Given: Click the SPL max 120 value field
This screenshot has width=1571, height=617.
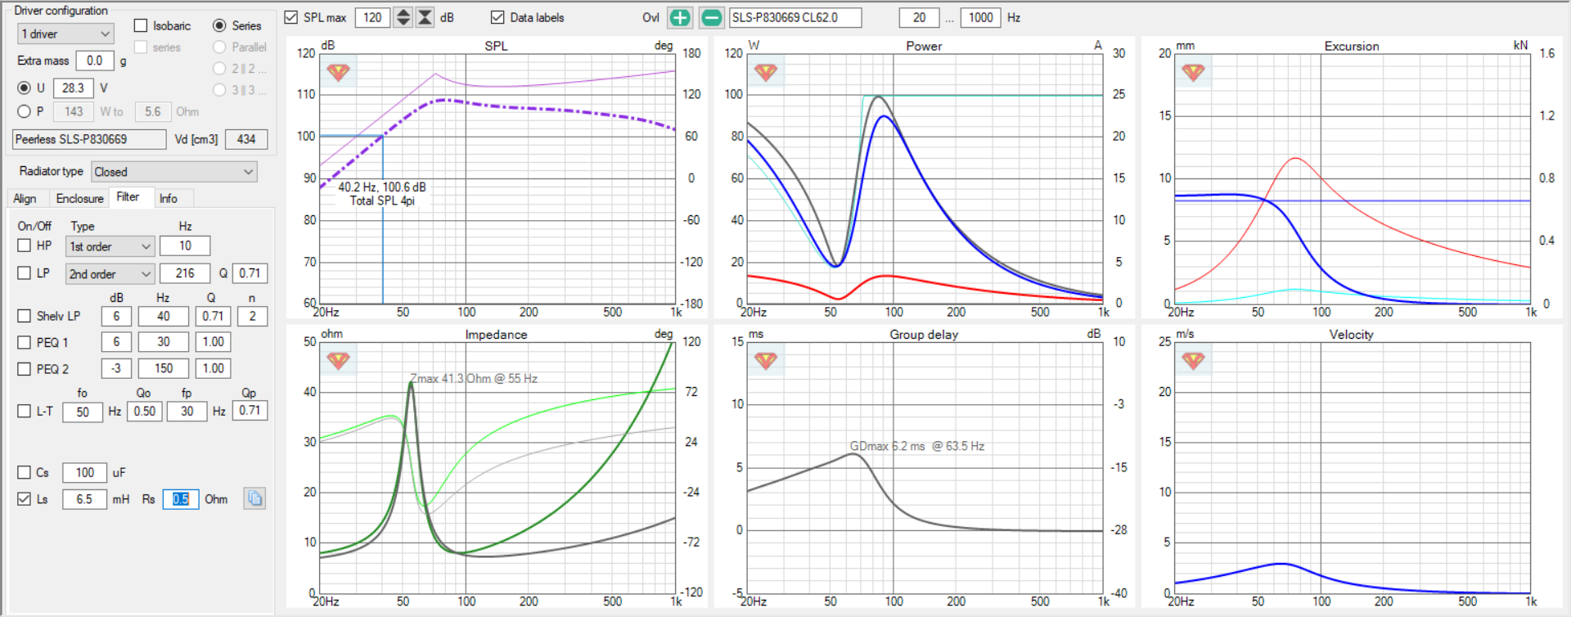Looking at the screenshot, I should pyautogui.click(x=373, y=17).
